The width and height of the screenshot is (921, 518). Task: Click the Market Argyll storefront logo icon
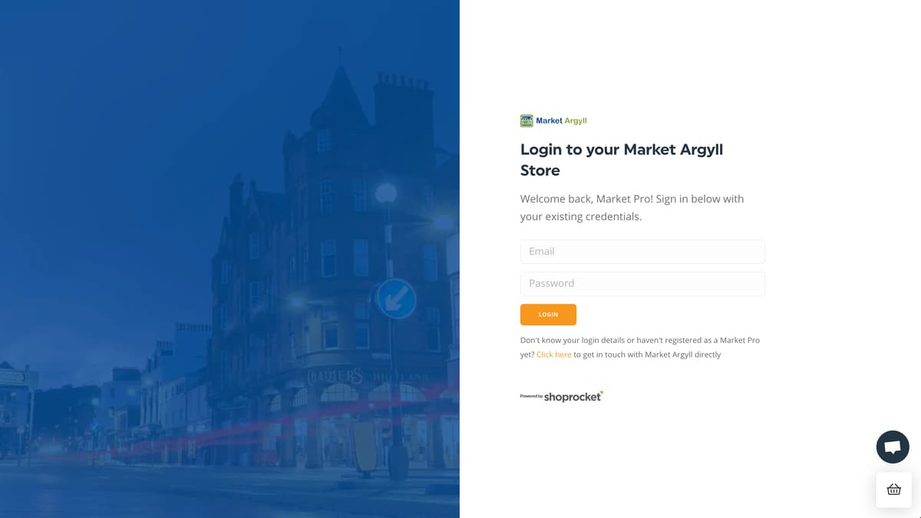[527, 120]
